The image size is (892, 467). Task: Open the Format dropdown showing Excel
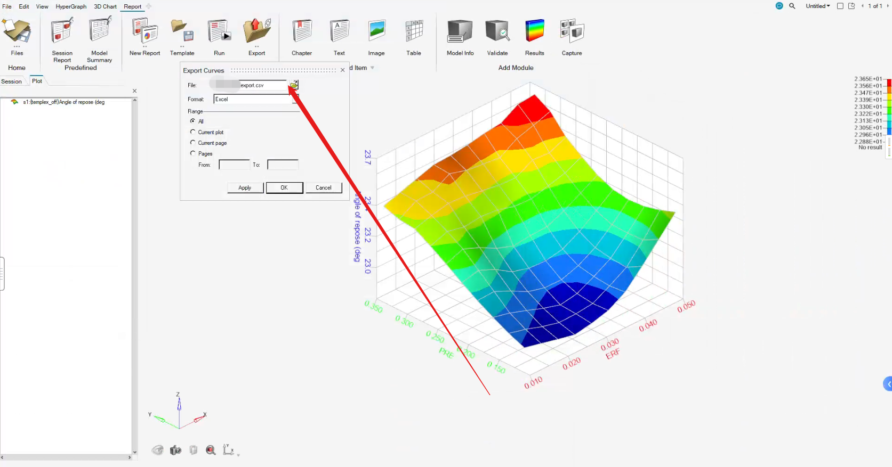(x=256, y=99)
